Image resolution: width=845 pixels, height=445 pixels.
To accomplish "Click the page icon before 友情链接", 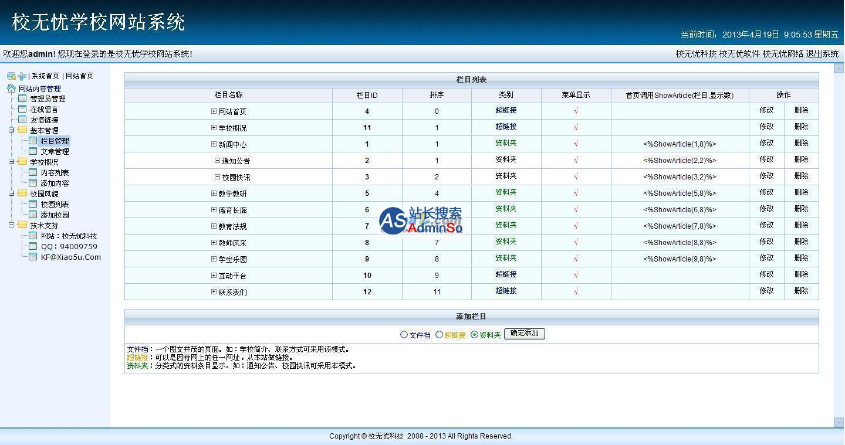I will 22,120.
